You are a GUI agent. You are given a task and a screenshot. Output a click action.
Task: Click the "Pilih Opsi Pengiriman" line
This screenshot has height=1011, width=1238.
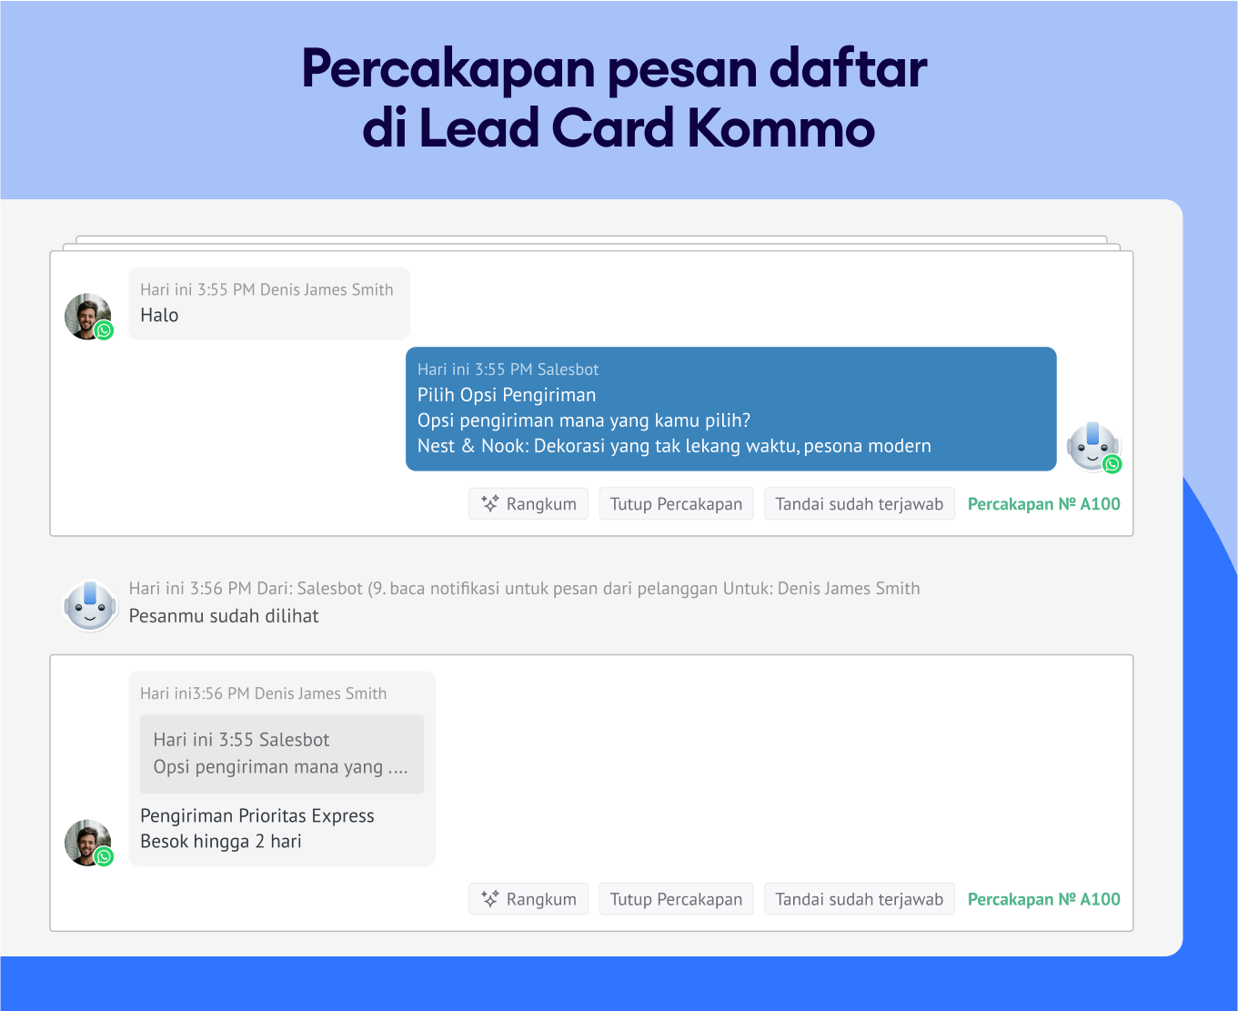coord(507,395)
